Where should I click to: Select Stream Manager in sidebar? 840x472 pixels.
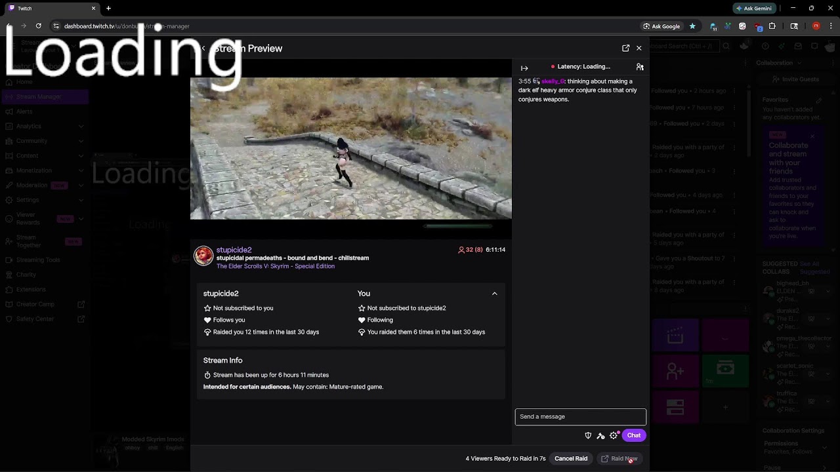45,96
